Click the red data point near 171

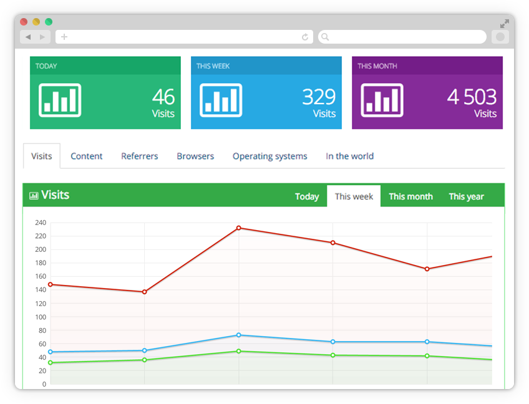(x=427, y=269)
